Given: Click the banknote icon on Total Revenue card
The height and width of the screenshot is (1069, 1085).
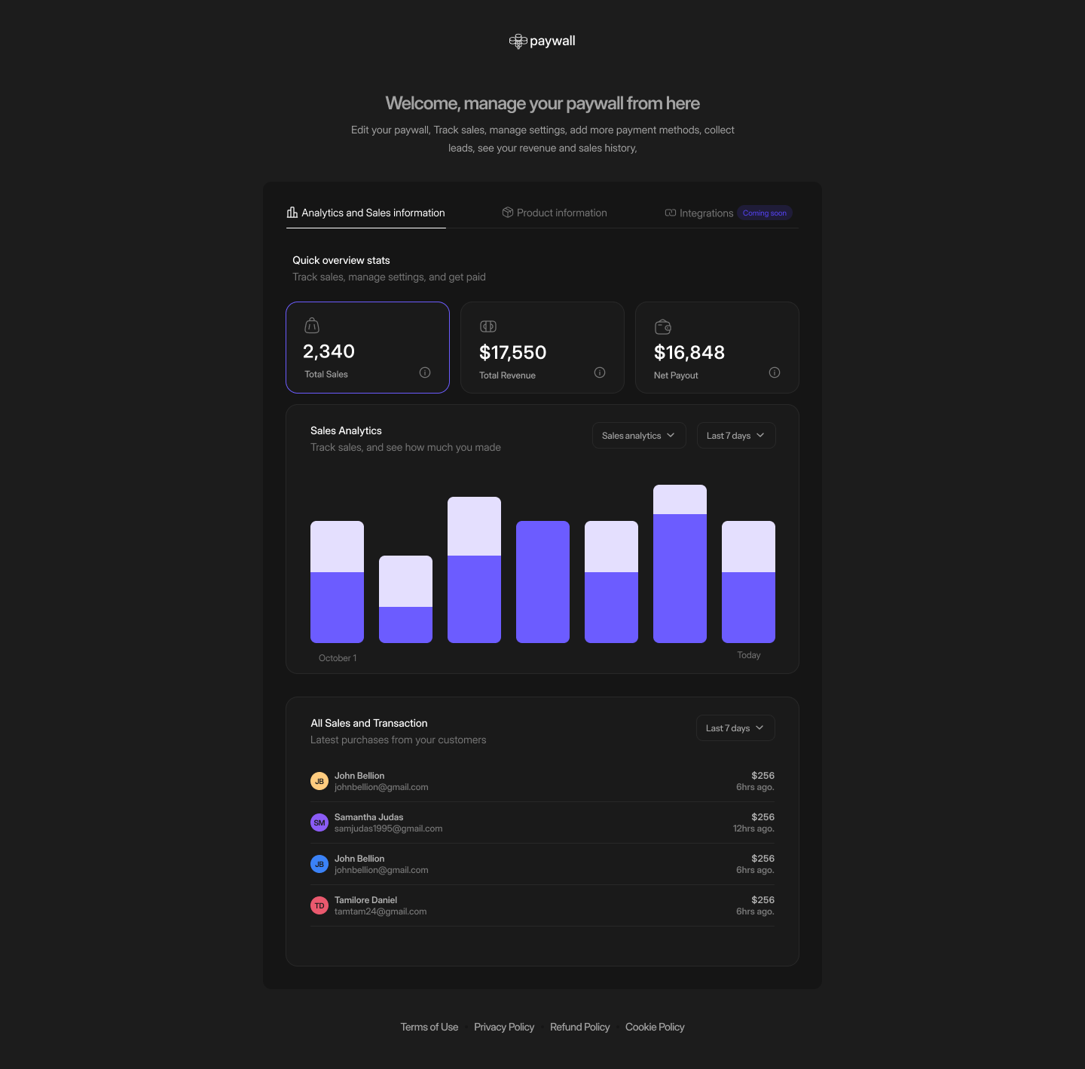Looking at the screenshot, I should pos(487,326).
